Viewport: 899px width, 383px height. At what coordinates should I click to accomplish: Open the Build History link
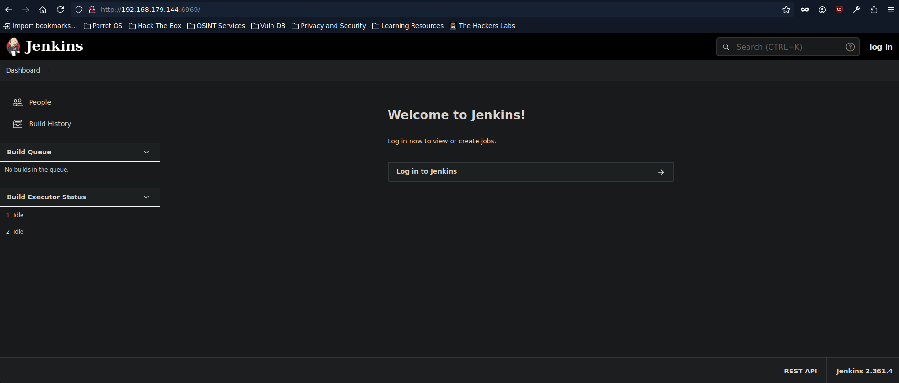tap(50, 124)
